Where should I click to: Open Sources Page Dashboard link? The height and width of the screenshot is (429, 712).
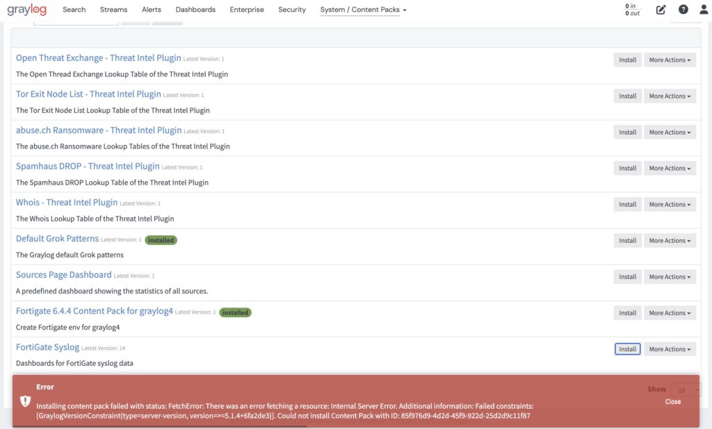pos(63,275)
